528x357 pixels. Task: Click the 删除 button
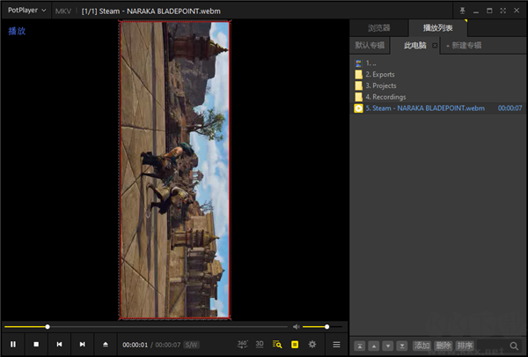444,346
